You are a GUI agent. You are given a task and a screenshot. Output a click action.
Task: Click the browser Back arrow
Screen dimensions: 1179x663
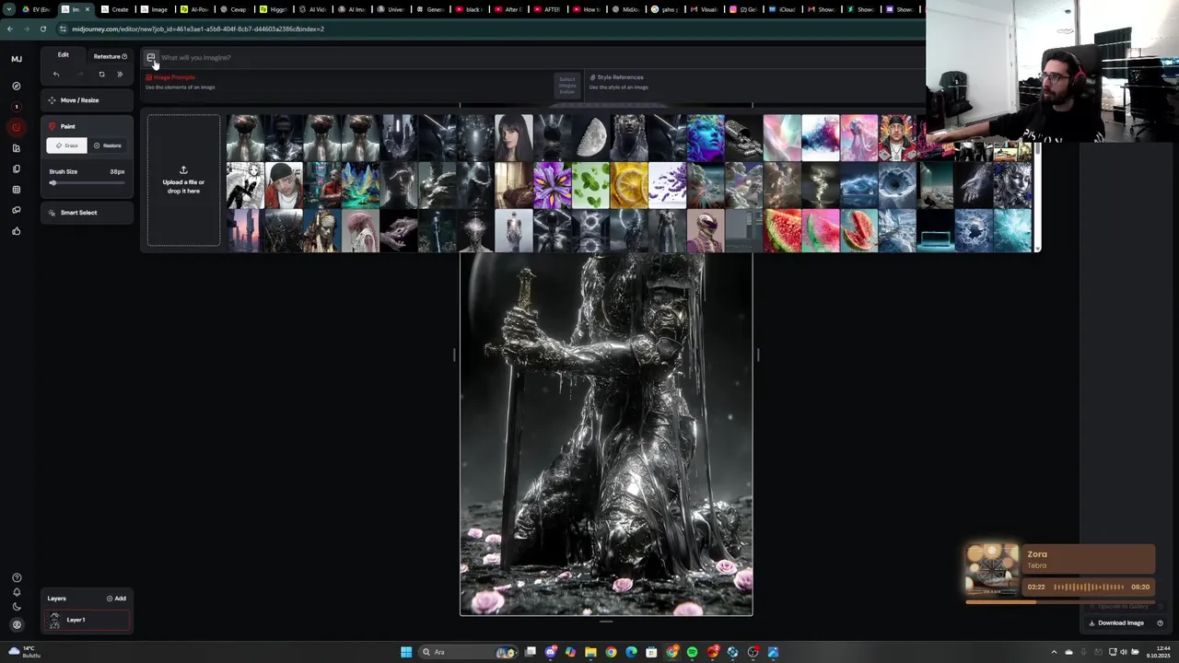click(x=9, y=29)
